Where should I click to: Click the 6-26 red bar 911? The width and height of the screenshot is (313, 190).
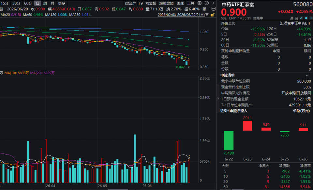(303, 129)
